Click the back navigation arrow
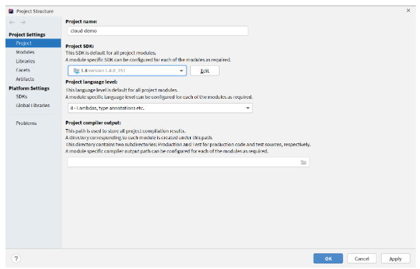Viewport: 420px width, 269px height. pos(12,22)
